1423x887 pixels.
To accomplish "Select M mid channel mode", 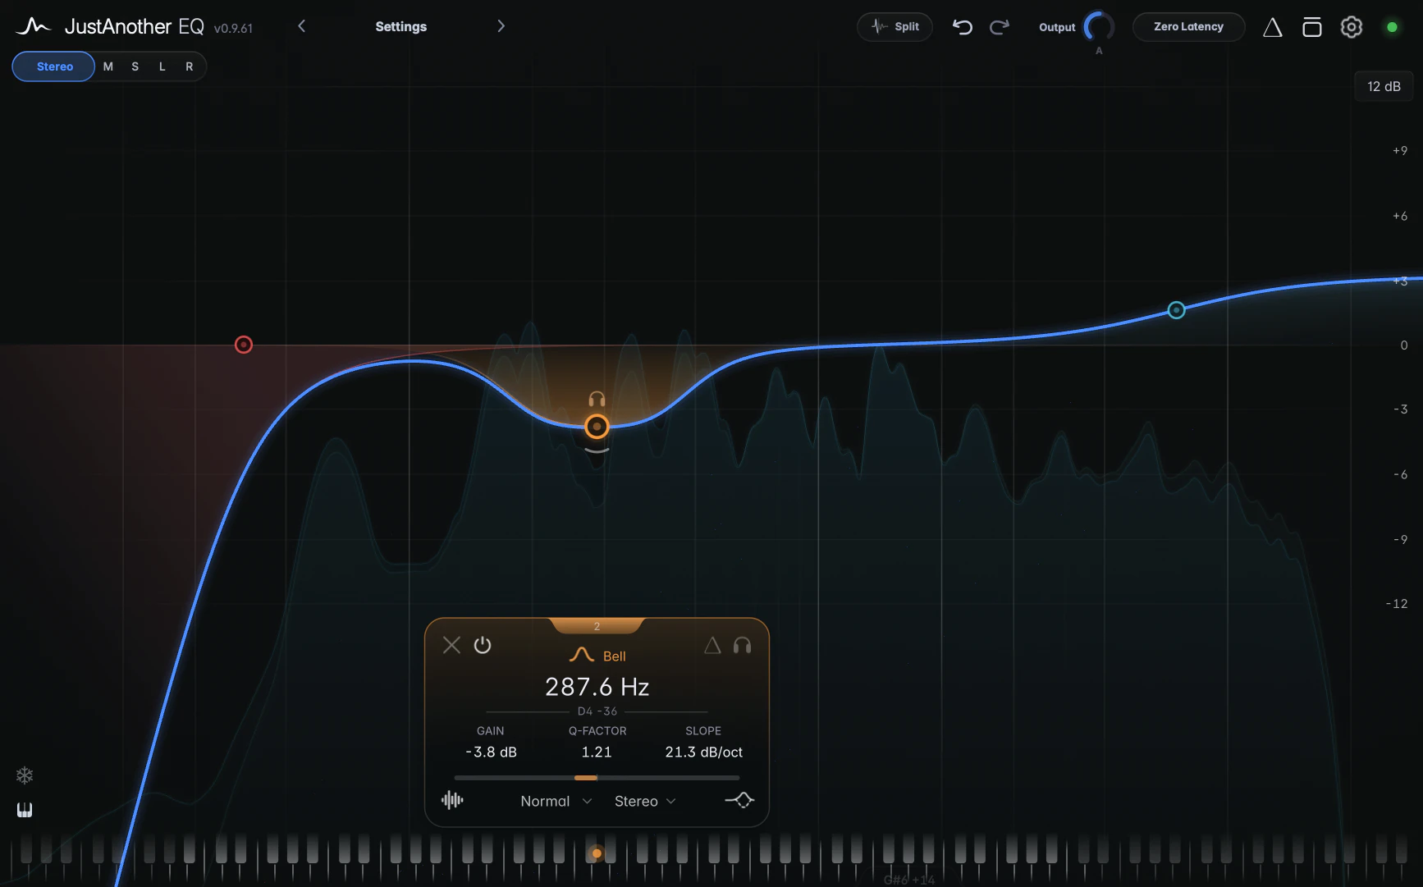I will (x=108, y=66).
